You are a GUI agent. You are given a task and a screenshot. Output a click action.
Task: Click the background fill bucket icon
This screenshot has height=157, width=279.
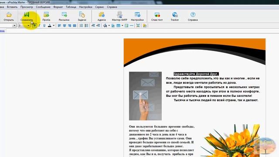pos(105,26)
